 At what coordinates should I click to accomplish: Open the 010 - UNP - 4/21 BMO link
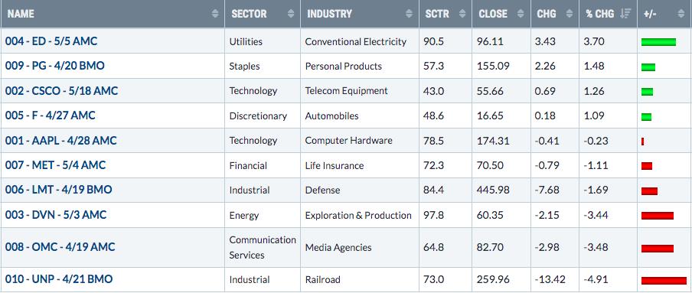click(x=59, y=279)
